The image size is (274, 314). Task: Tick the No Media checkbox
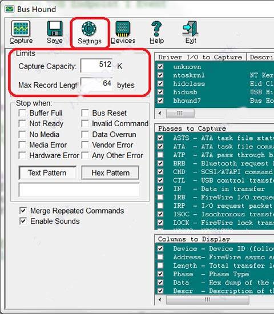pyautogui.click(x=22, y=134)
